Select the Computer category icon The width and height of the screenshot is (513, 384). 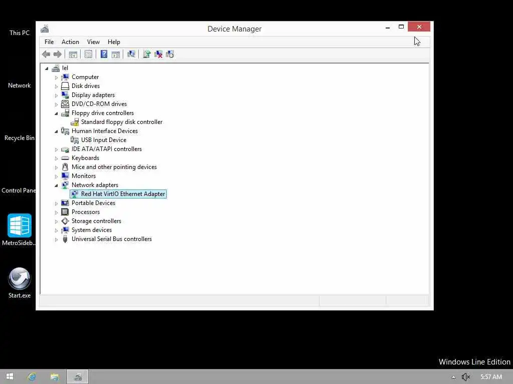point(65,77)
